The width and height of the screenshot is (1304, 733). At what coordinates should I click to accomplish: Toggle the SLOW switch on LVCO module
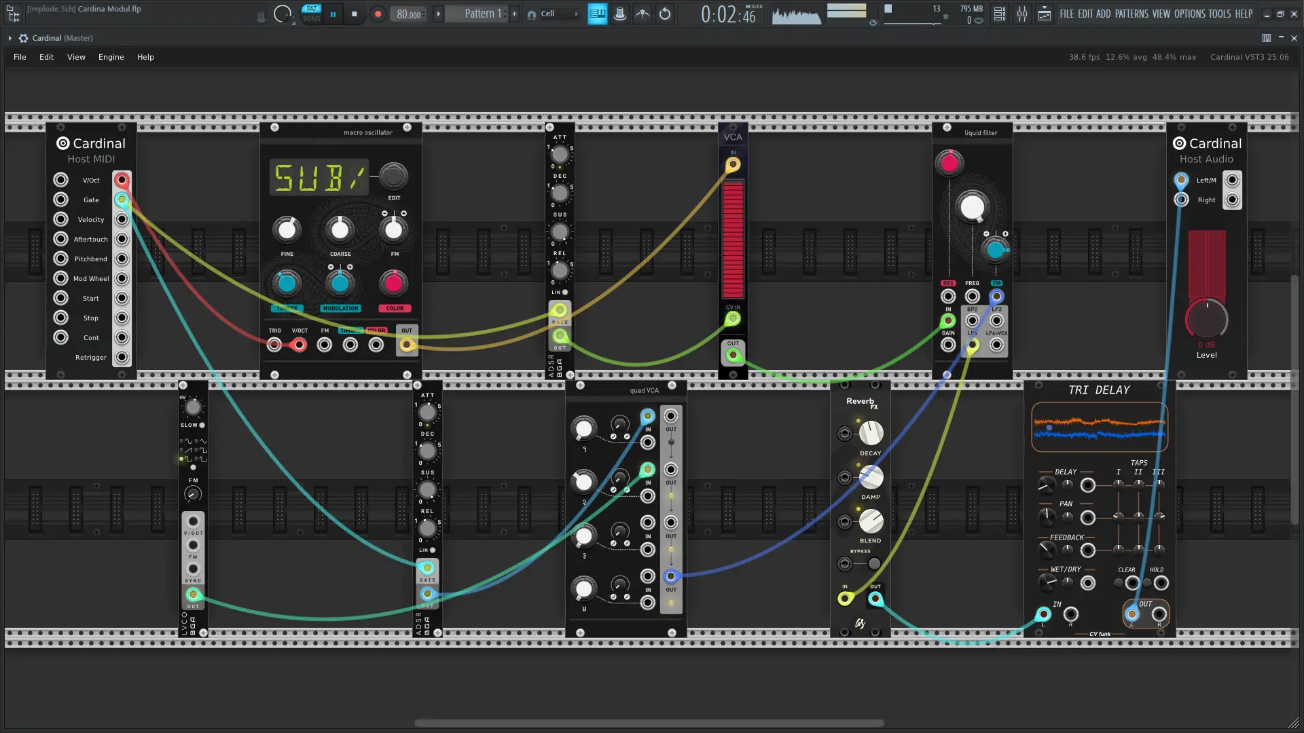[202, 426]
